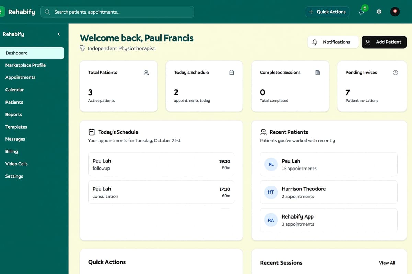Collapse the Rehabify sidebar with chevron
This screenshot has width=412, height=274.
click(59, 34)
